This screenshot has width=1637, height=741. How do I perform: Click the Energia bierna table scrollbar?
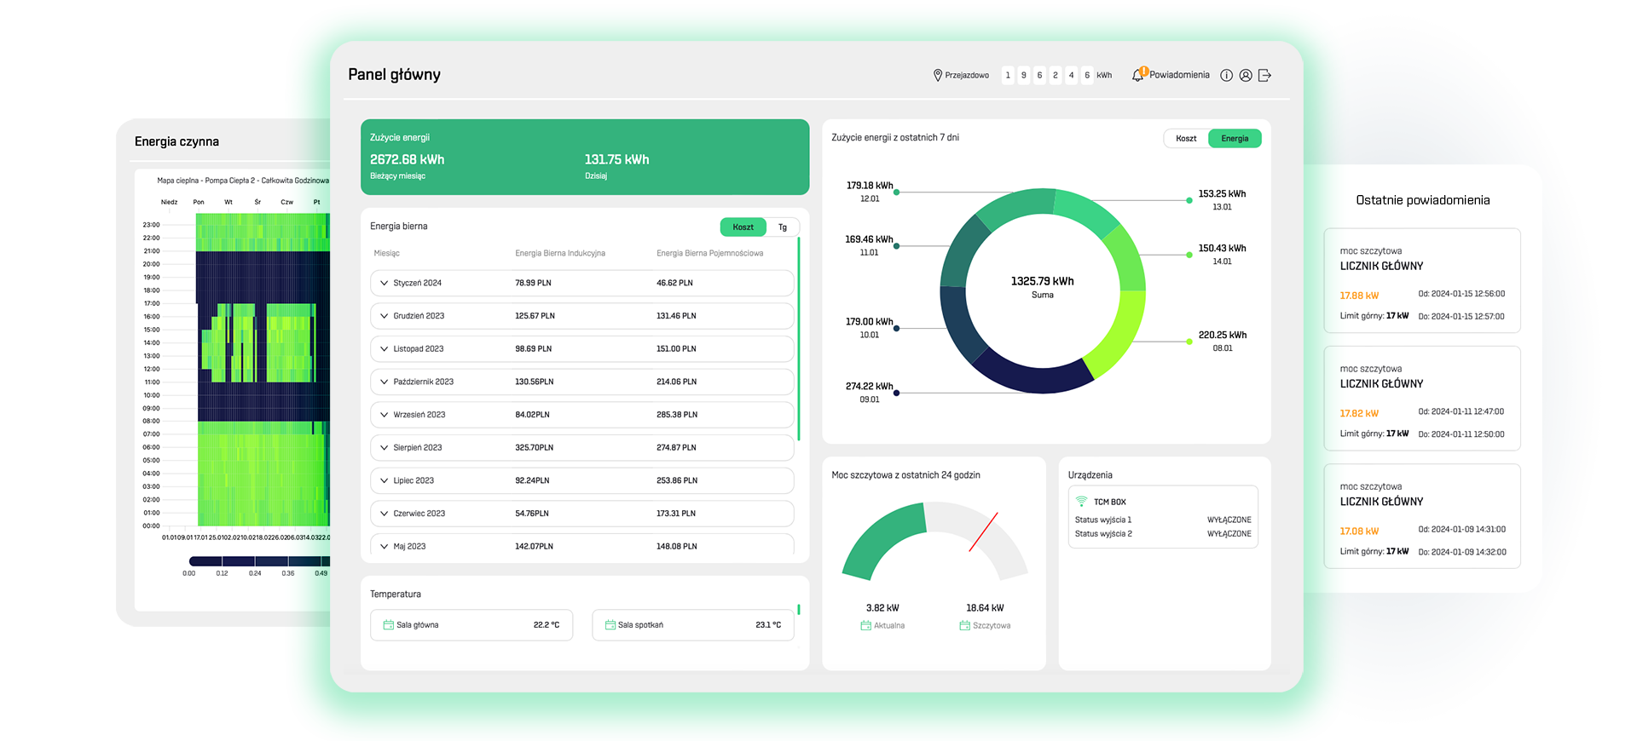798,339
